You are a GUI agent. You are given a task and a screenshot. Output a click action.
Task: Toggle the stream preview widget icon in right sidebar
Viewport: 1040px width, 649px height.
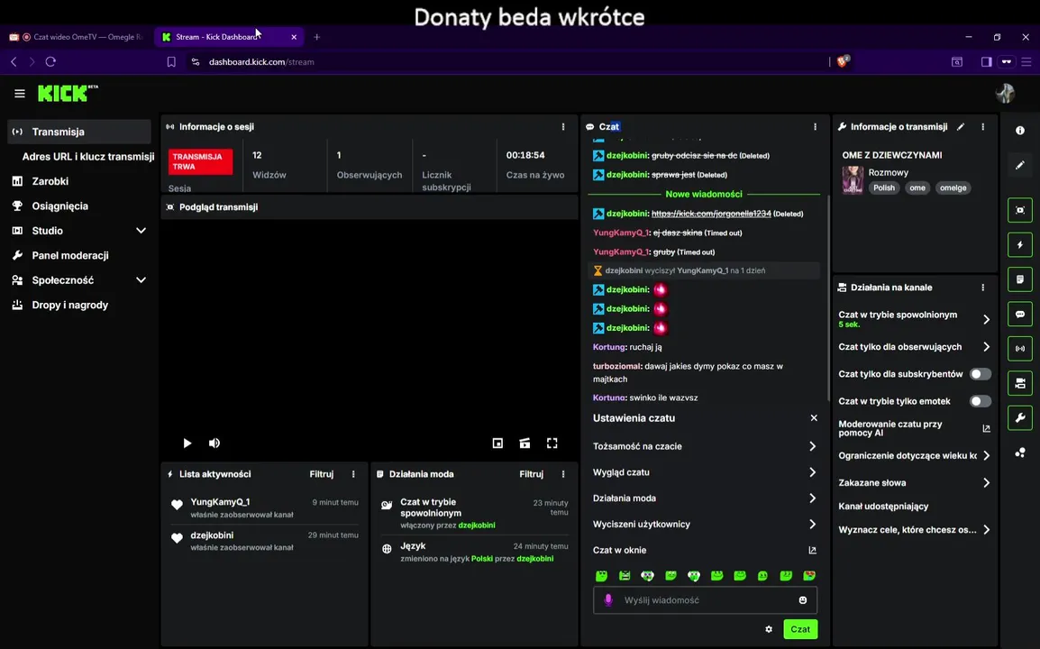click(1020, 210)
